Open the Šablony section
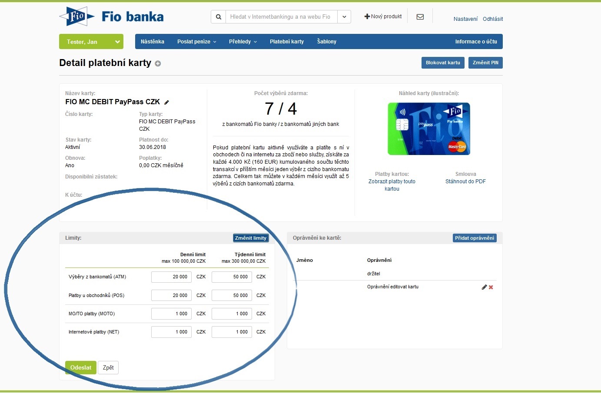 (x=327, y=42)
